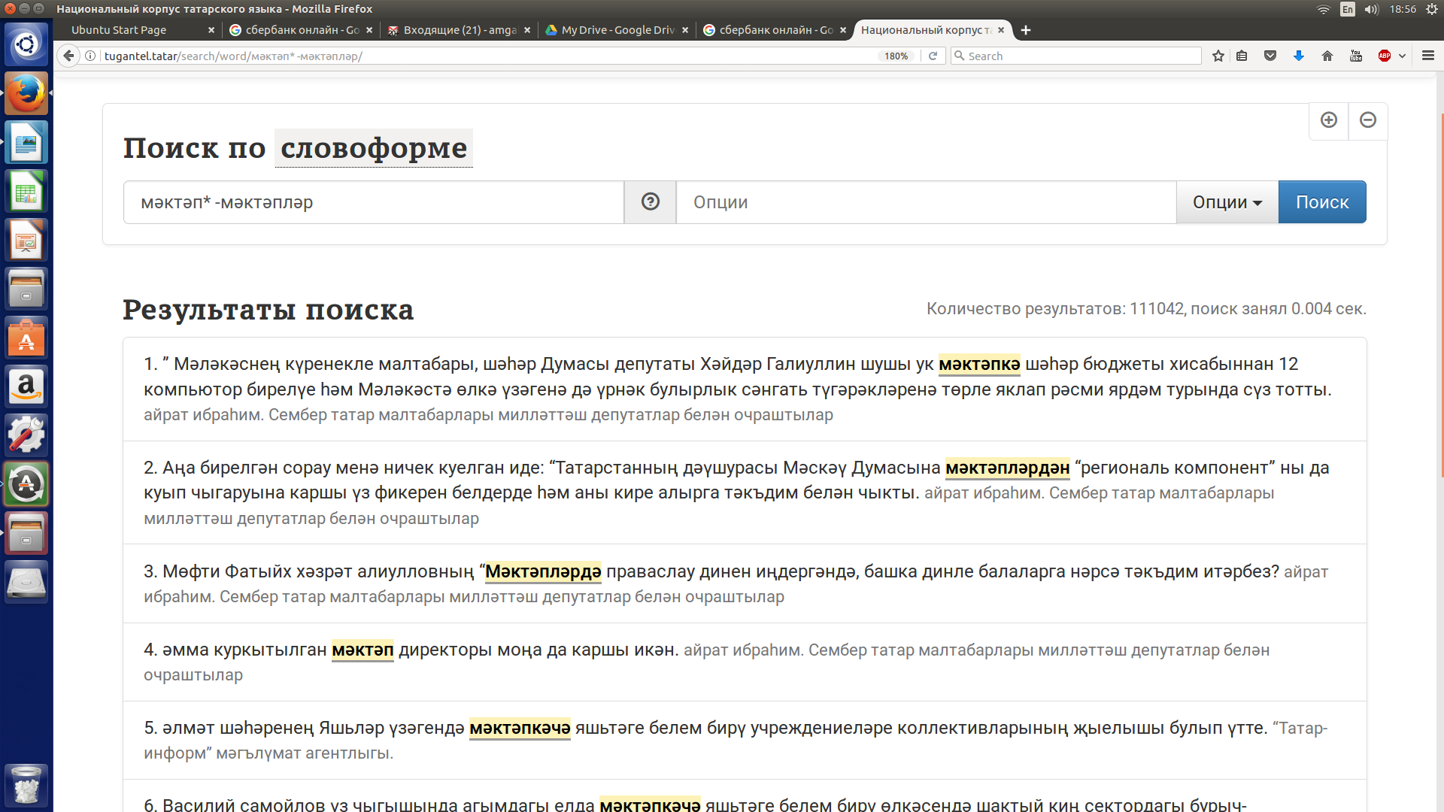Click the Поиск button to search
This screenshot has height=812, width=1444.
pos(1322,201)
